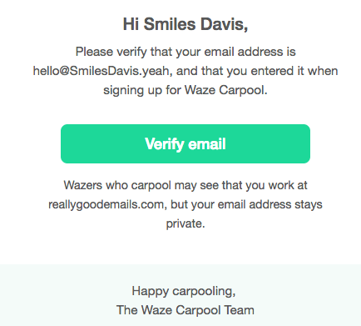Select the hello@SmilesDavis.yeah email address

(x=101, y=71)
